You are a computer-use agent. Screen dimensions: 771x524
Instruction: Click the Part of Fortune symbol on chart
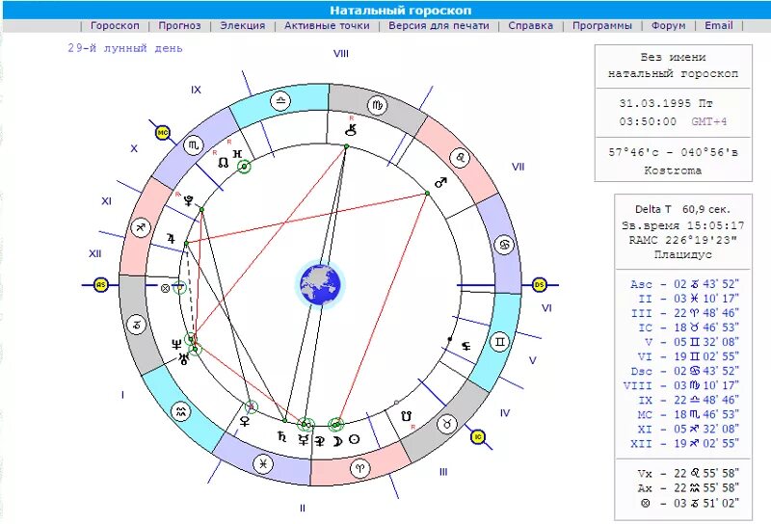pos(165,289)
